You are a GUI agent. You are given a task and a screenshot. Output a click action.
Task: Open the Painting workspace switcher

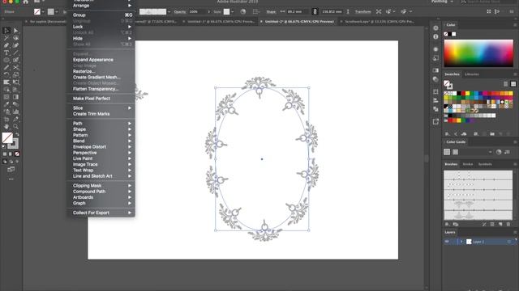442,2
